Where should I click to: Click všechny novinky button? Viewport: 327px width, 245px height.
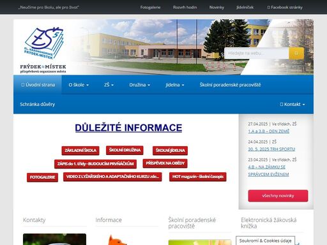[x=278, y=196]
